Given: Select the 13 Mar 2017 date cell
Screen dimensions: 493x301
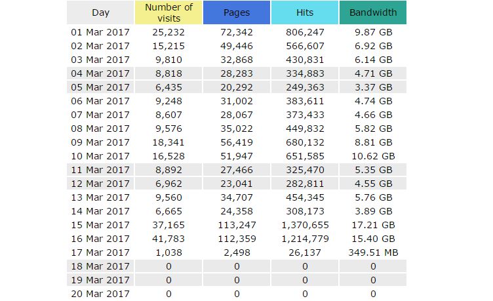Looking at the screenshot, I should (x=100, y=197).
